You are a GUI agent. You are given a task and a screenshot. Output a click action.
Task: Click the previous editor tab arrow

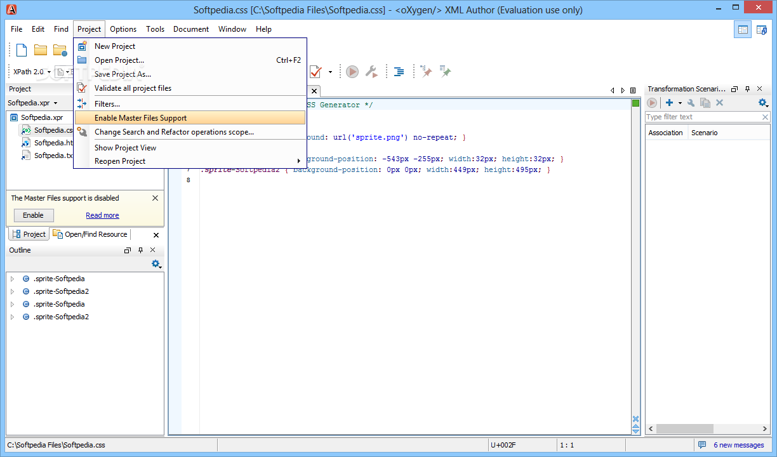point(612,91)
